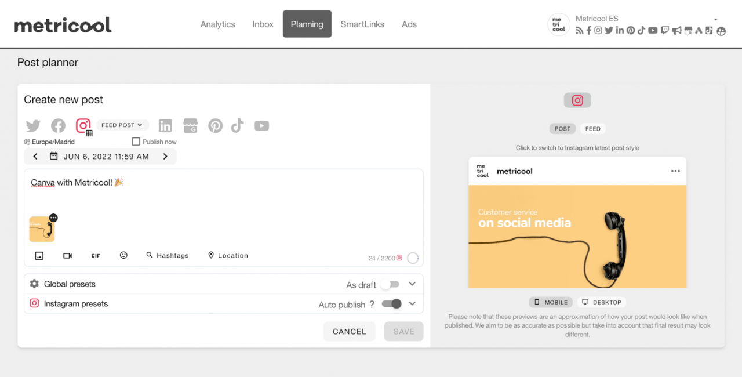The width and height of the screenshot is (742, 377).
Task: Switch preview to DESKTOP mode
Action: pos(602,302)
